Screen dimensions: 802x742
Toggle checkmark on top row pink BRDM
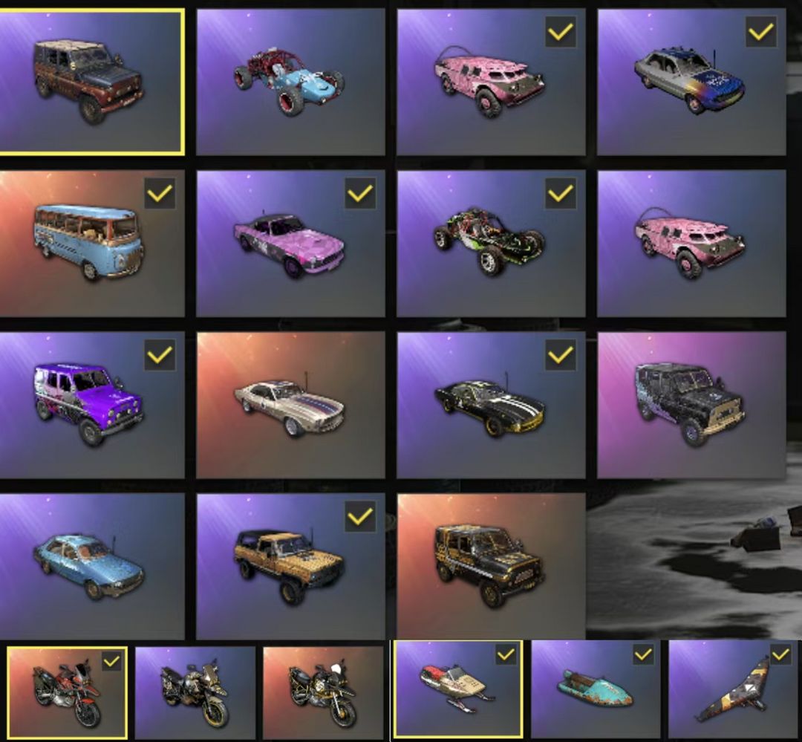561,32
